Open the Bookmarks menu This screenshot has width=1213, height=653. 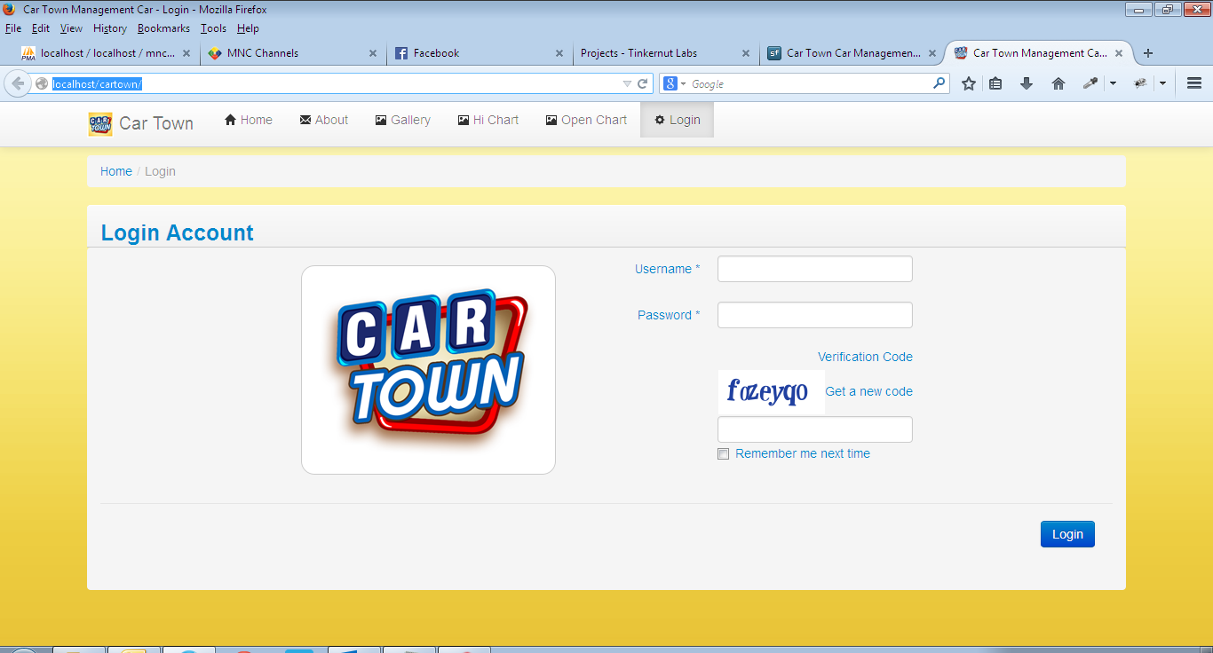(163, 28)
